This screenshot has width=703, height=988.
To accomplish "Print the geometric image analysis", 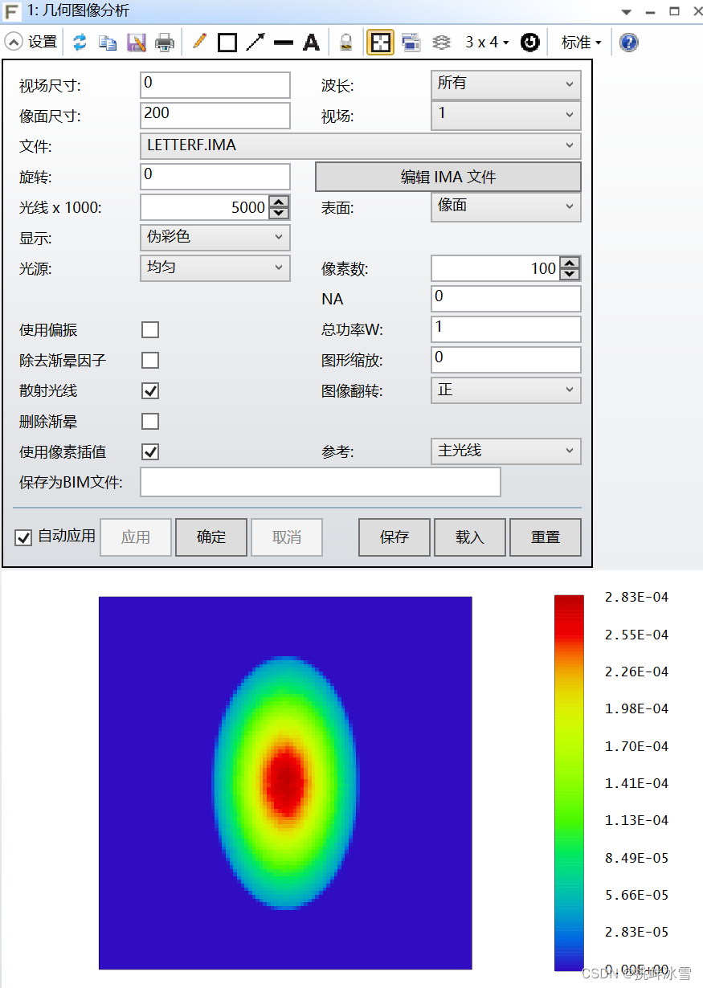I will point(165,42).
